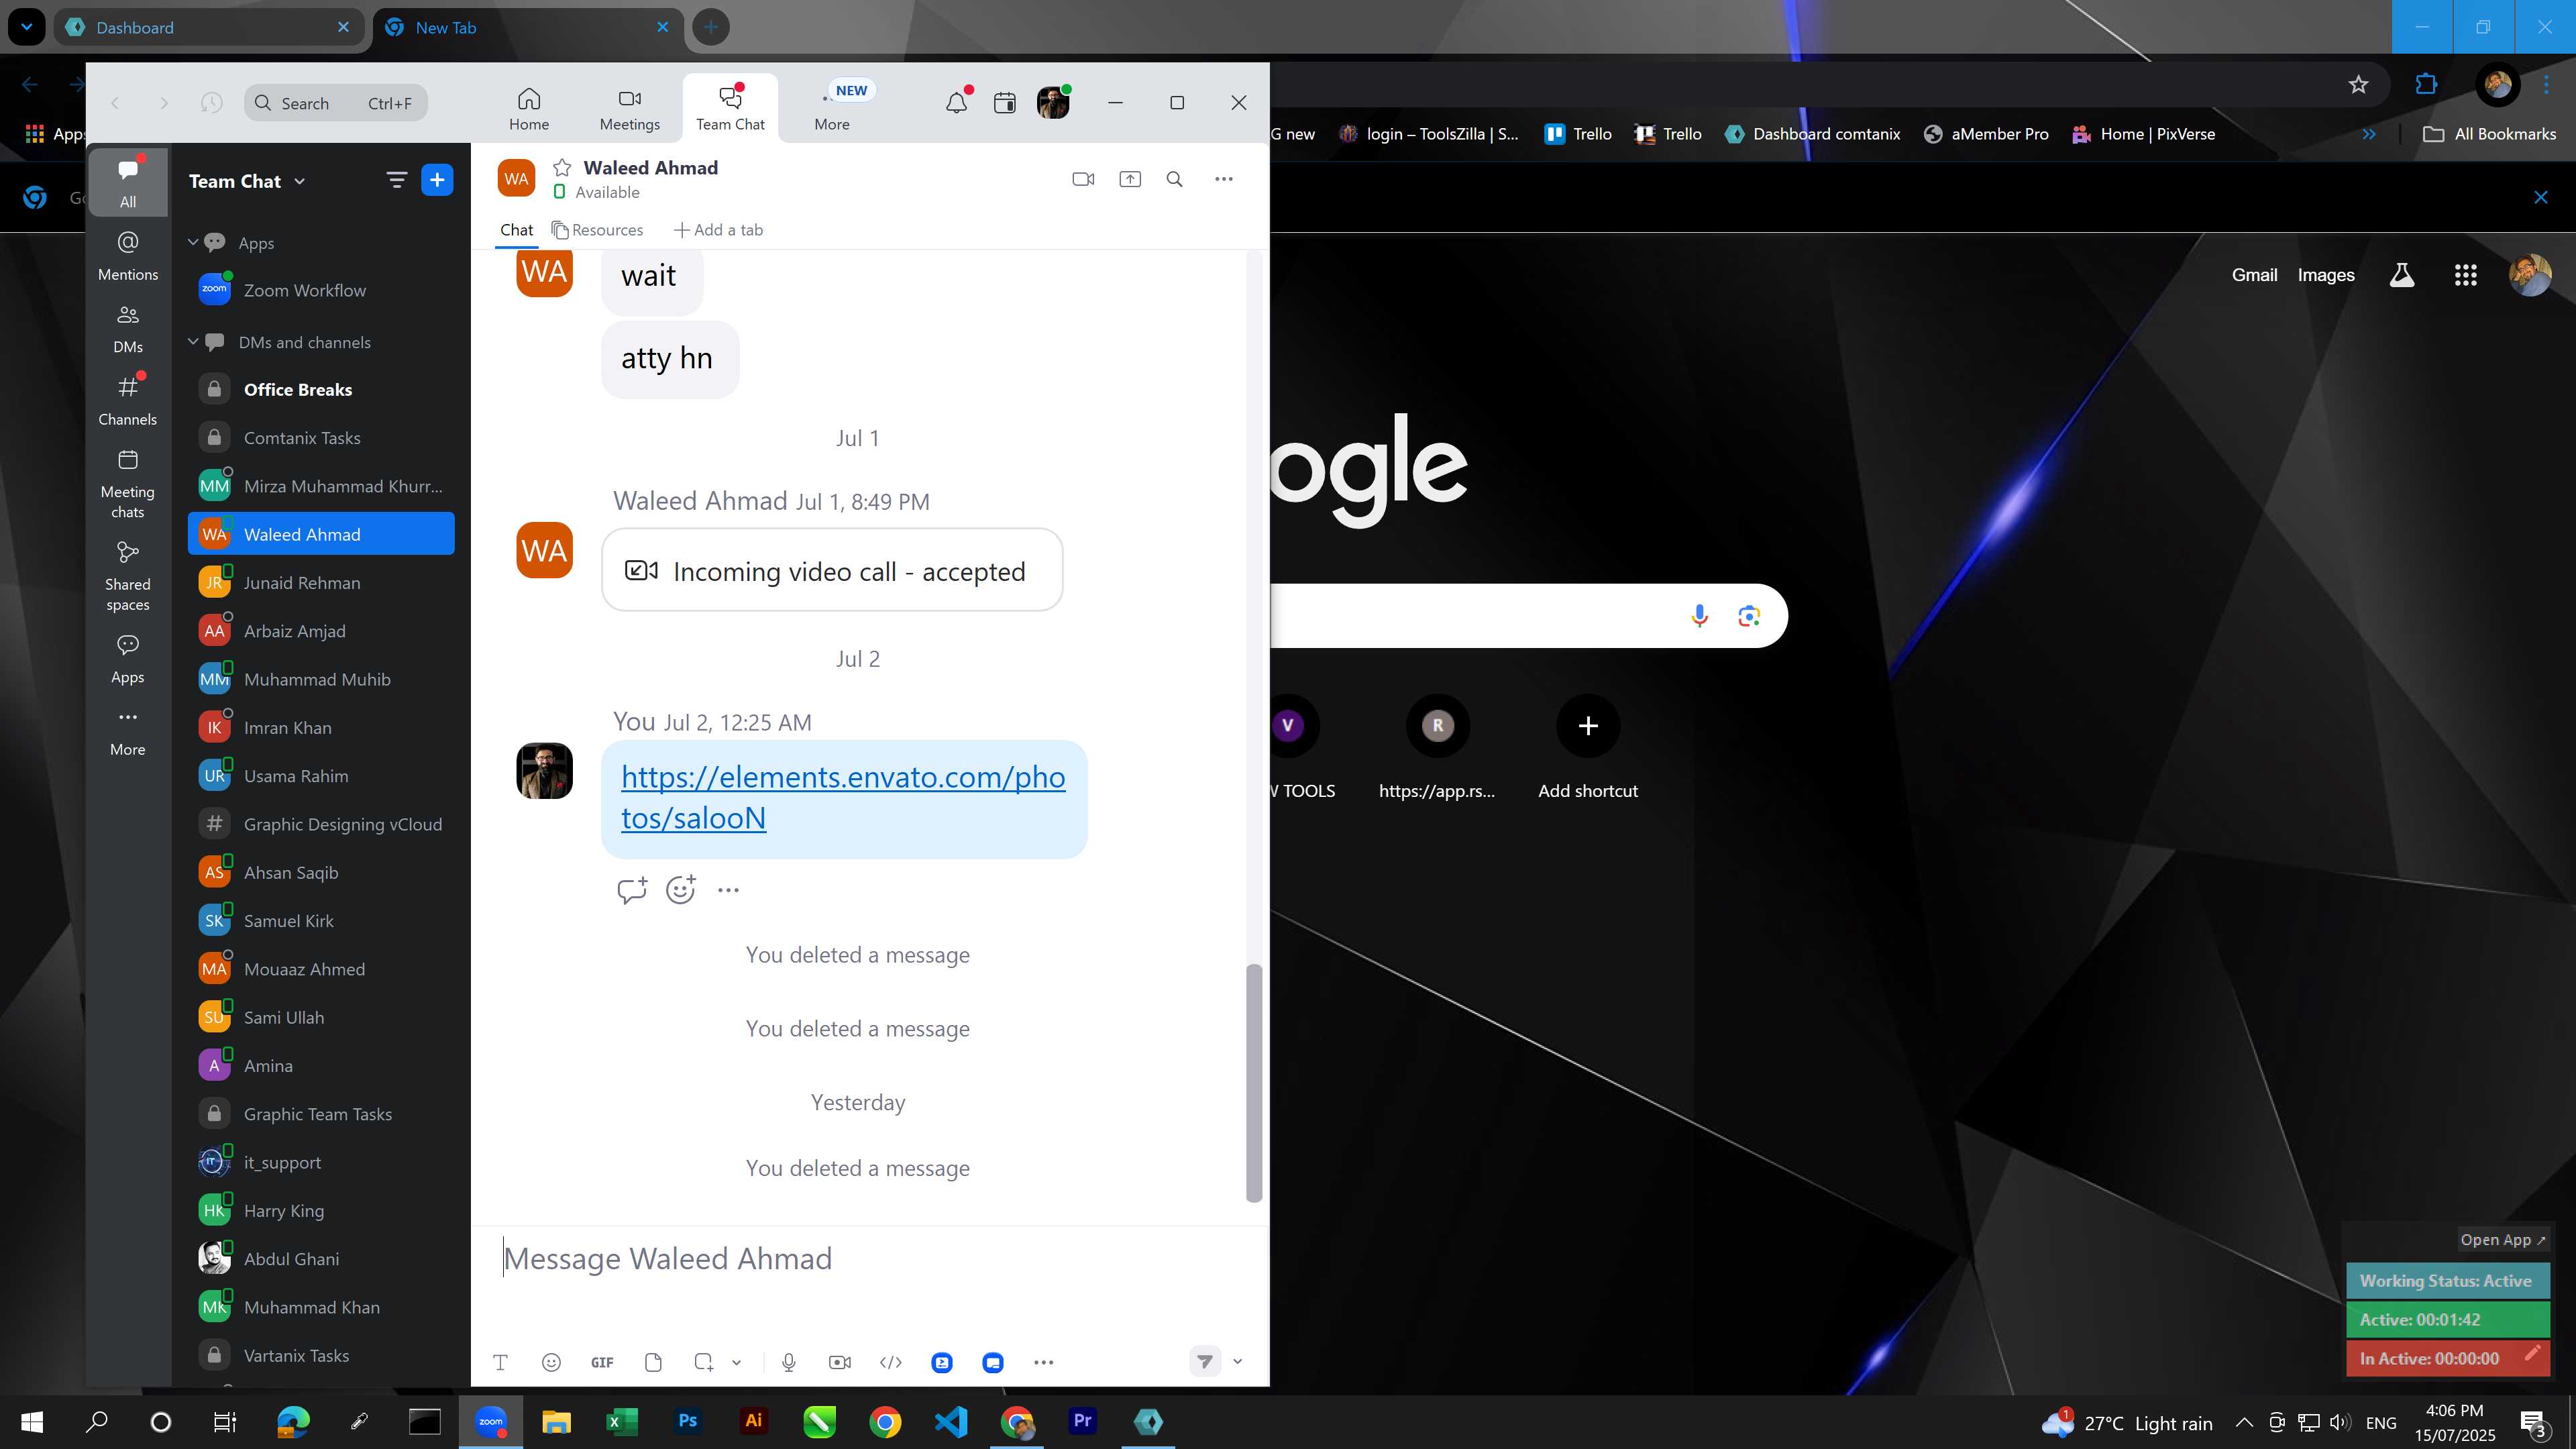Click the chat message scrollbar
This screenshot has width=2576, height=1449.
1254,1083
